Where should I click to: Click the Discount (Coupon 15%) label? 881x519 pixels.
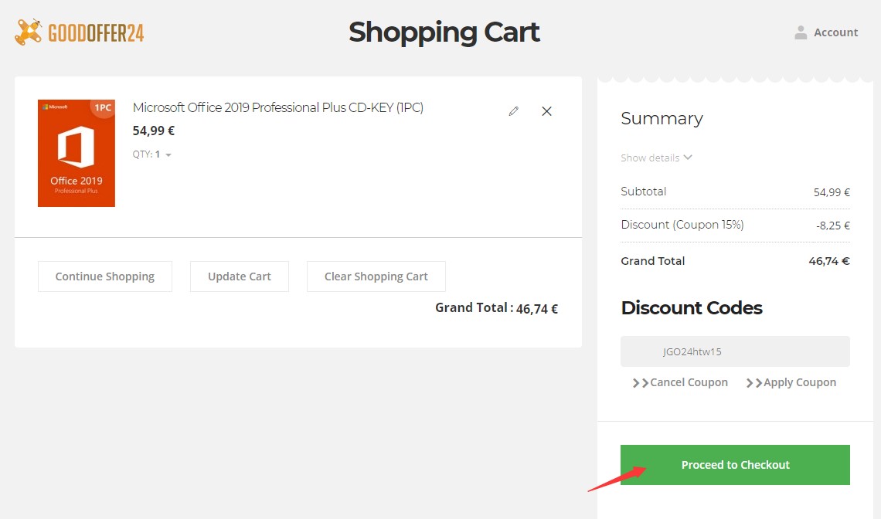coord(682,225)
